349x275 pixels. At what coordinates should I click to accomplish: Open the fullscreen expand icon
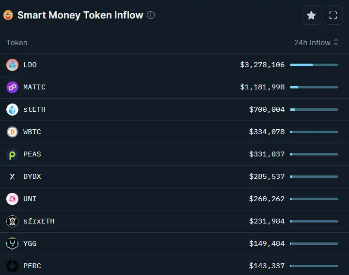333,15
